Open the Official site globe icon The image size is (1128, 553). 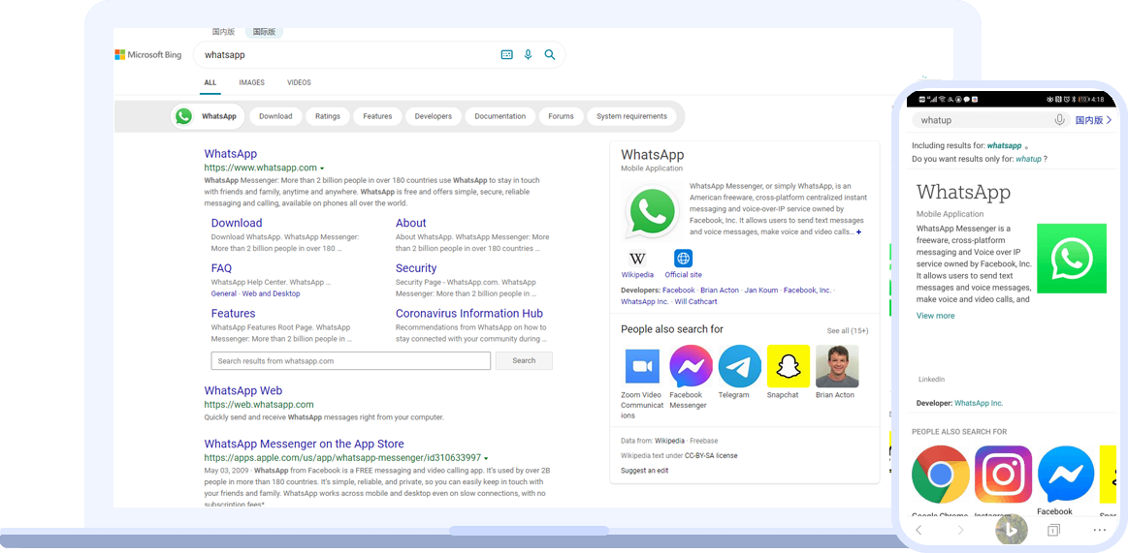tap(683, 259)
